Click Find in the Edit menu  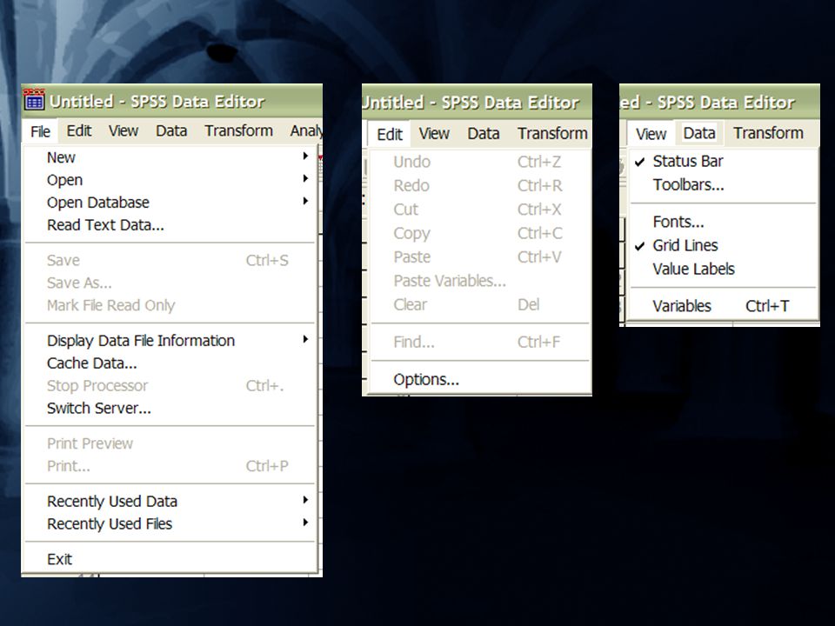[480, 343]
